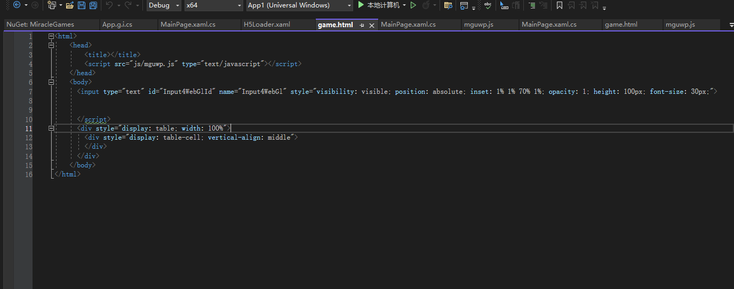Click the Hot Reload flame icon
This screenshot has width=734, height=289.
(x=426, y=5)
